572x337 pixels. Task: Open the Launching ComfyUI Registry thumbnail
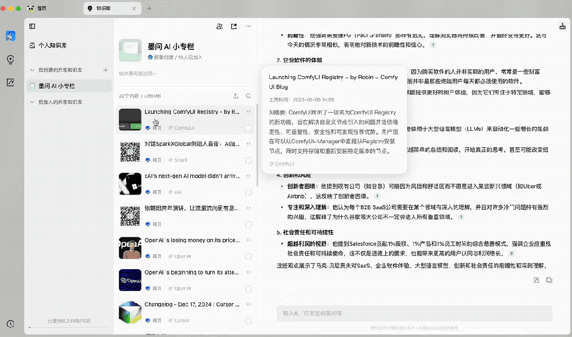pyautogui.click(x=130, y=120)
